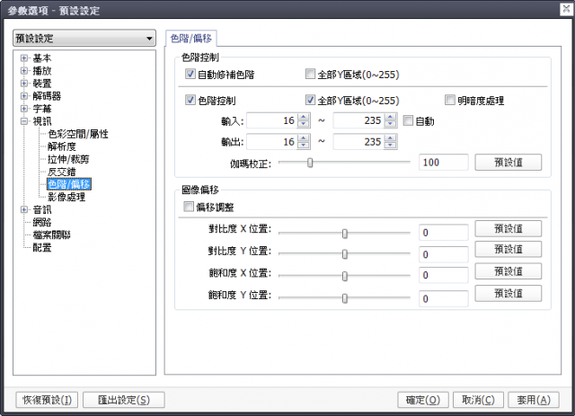The height and width of the screenshot is (416, 575).
Task: Increase 輸出 maximum 235 with up arrow
Action: (x=390, y=138)
